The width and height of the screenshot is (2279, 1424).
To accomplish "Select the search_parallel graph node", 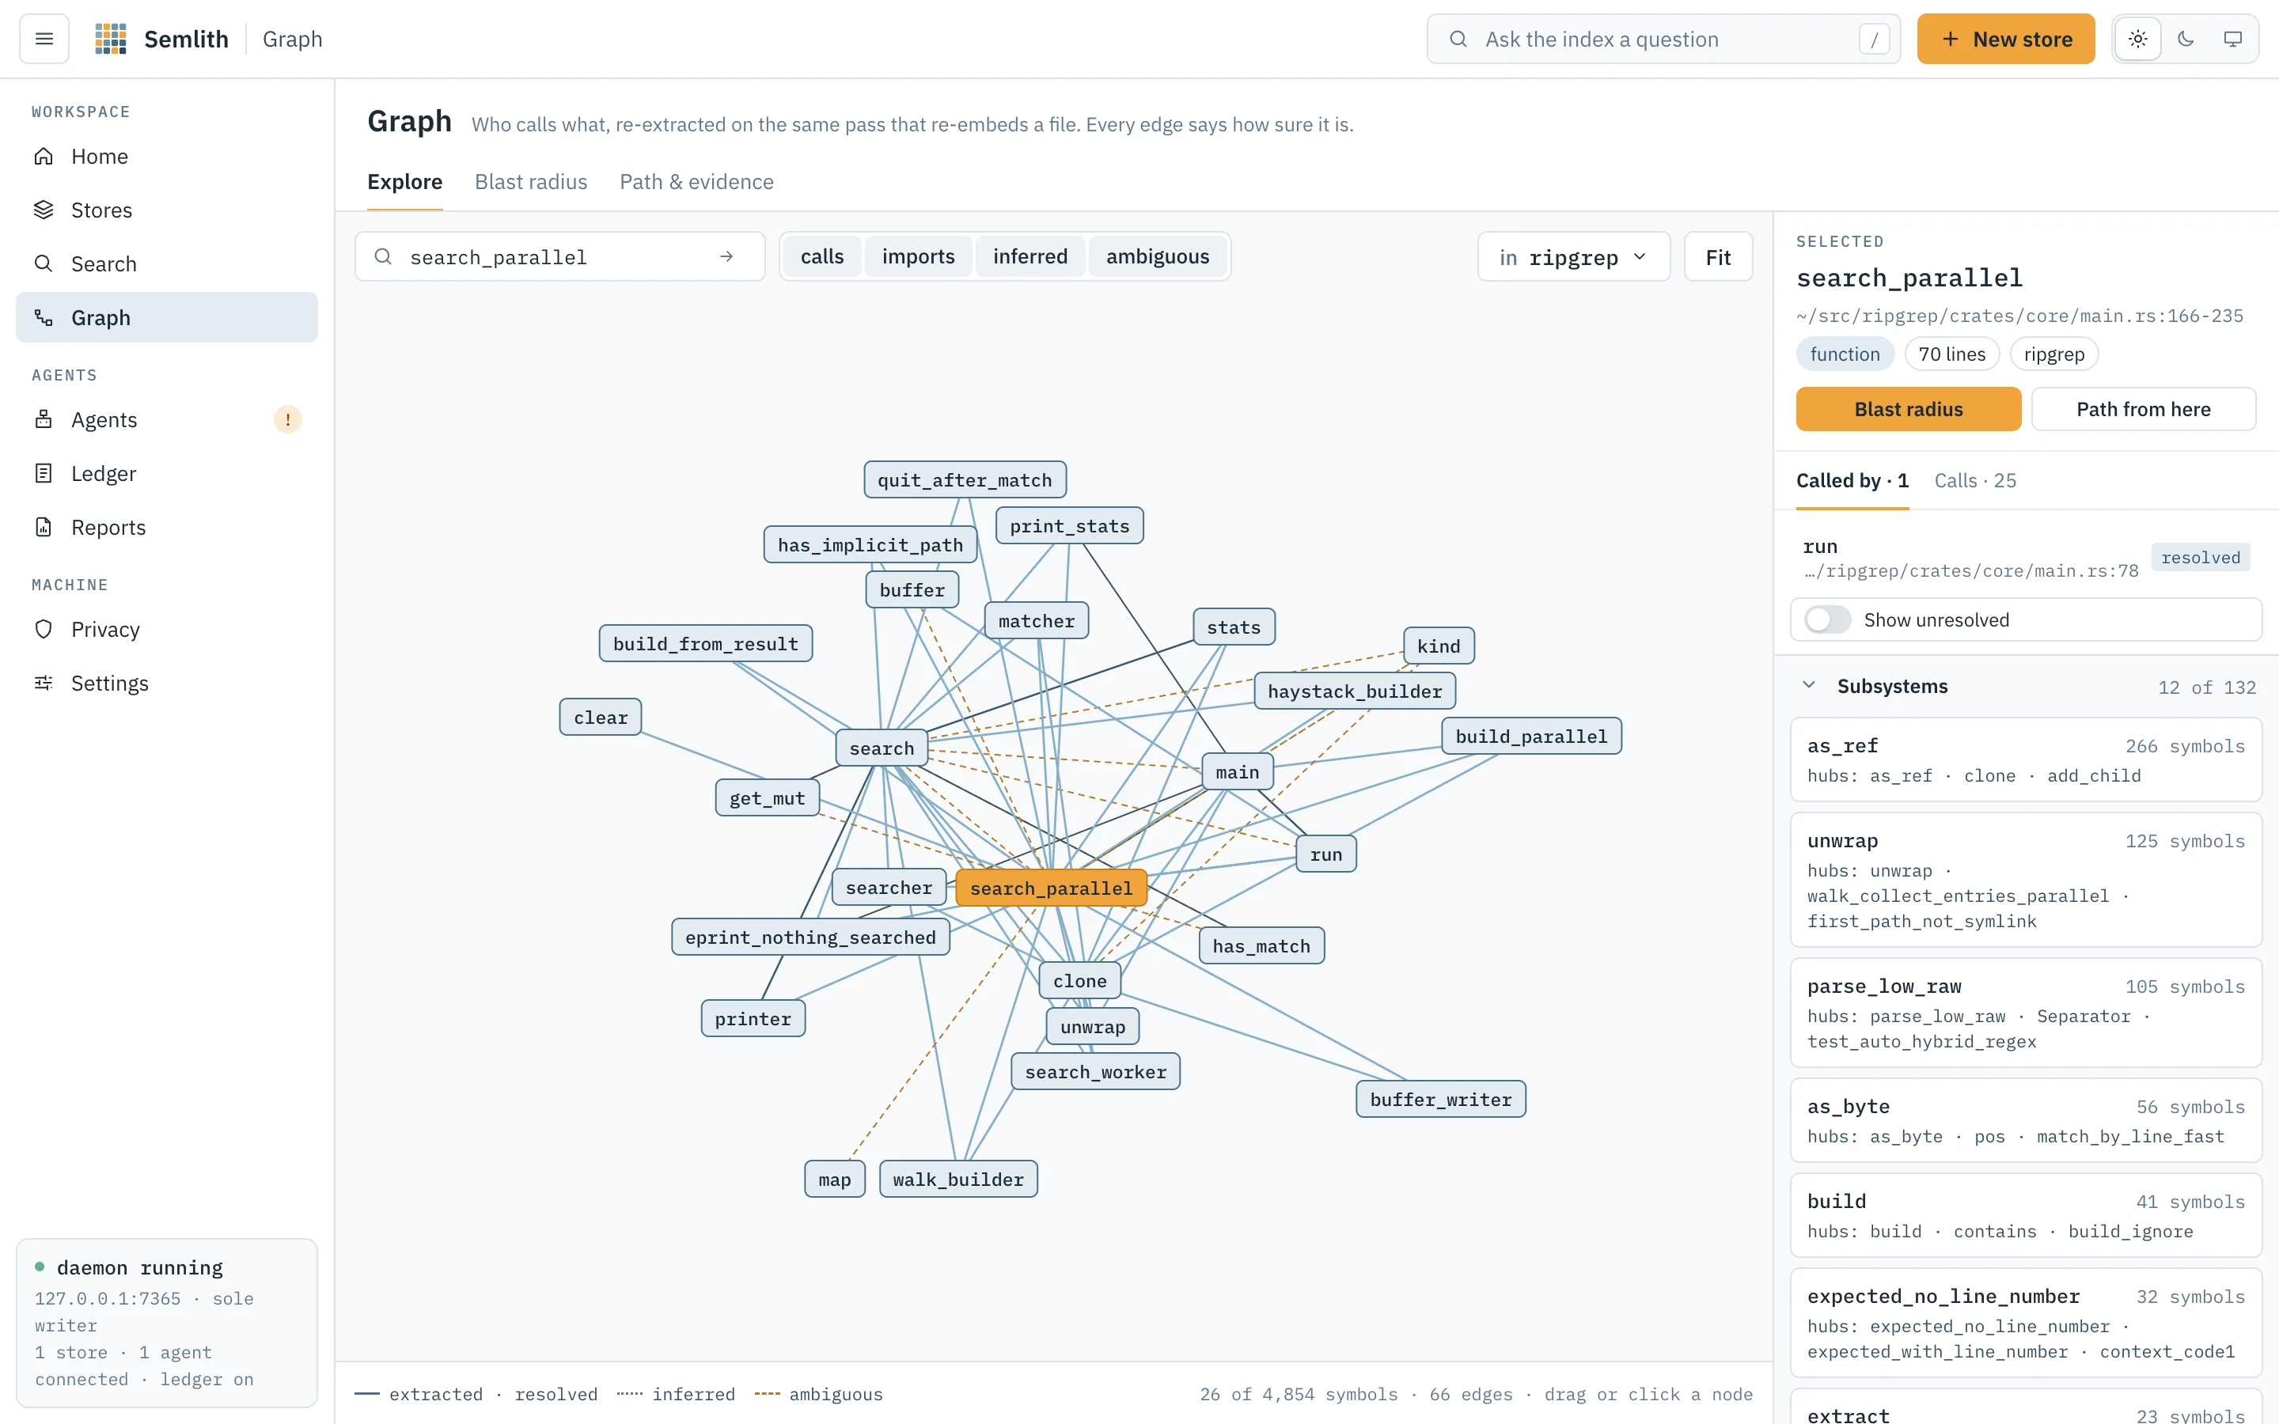I will [x=1051, y=888].
